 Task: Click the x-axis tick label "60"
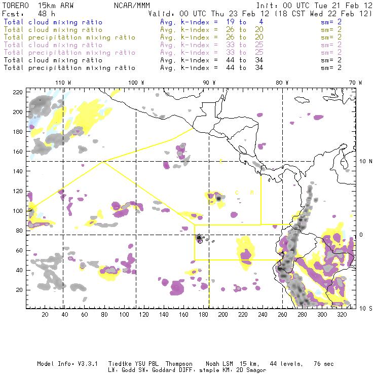(x=85, y=315)
